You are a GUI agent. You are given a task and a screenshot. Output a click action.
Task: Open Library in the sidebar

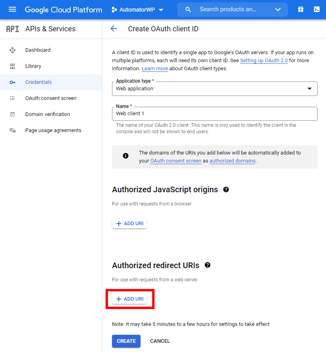(x=51, y=66)
